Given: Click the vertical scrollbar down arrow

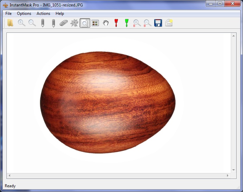Looking at the screenshot, I should (x=234, y=170).
